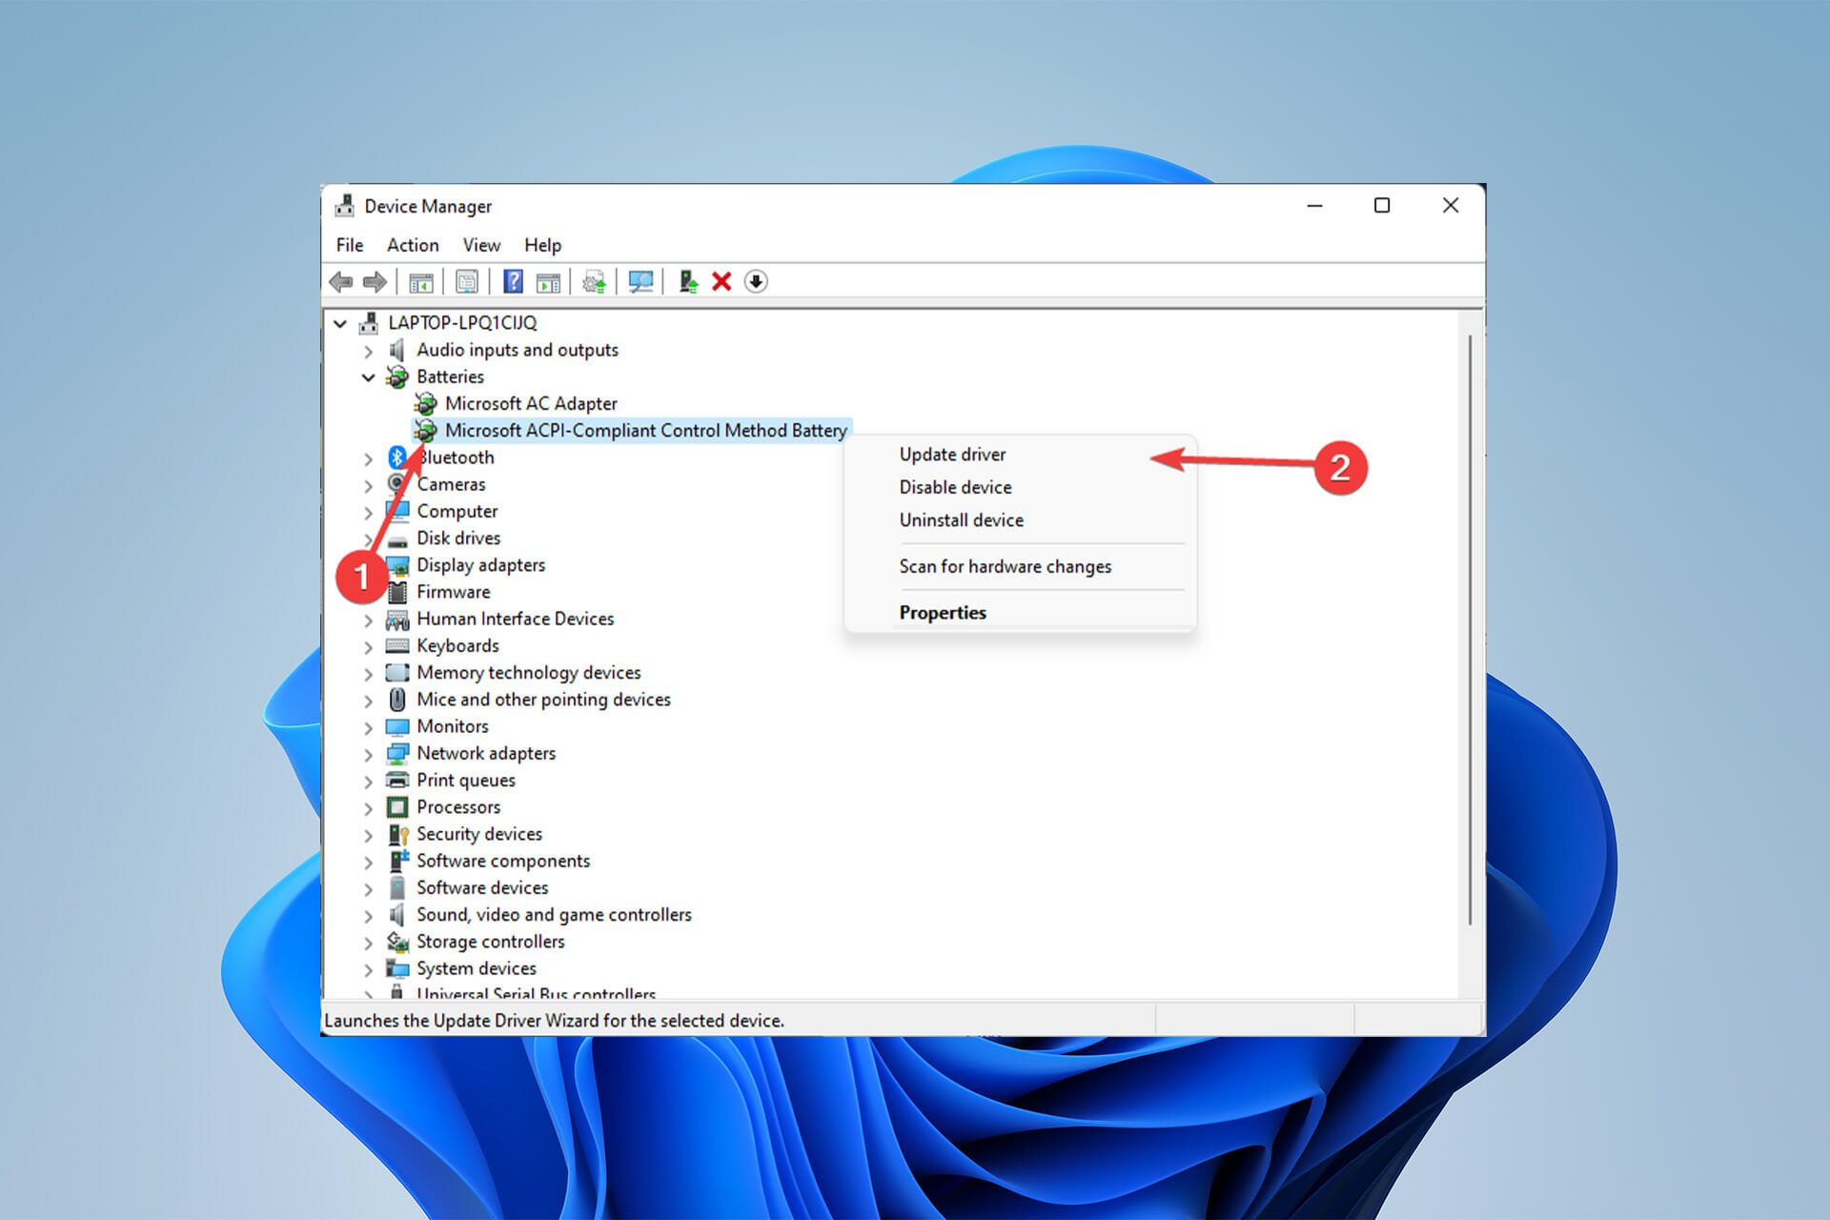This screenshot has width=1830, height=1220.
Task: Open the Action menu
Action: [x=413, y=245]
